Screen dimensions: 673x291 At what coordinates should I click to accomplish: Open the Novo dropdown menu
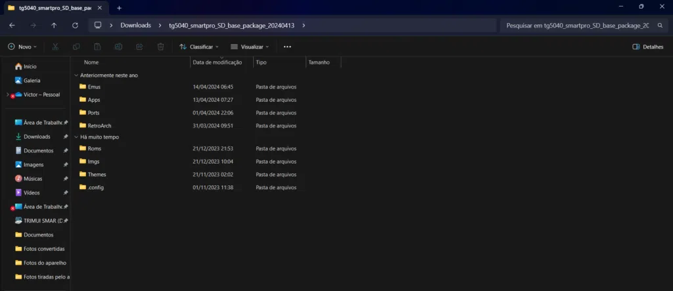(23, 47)
